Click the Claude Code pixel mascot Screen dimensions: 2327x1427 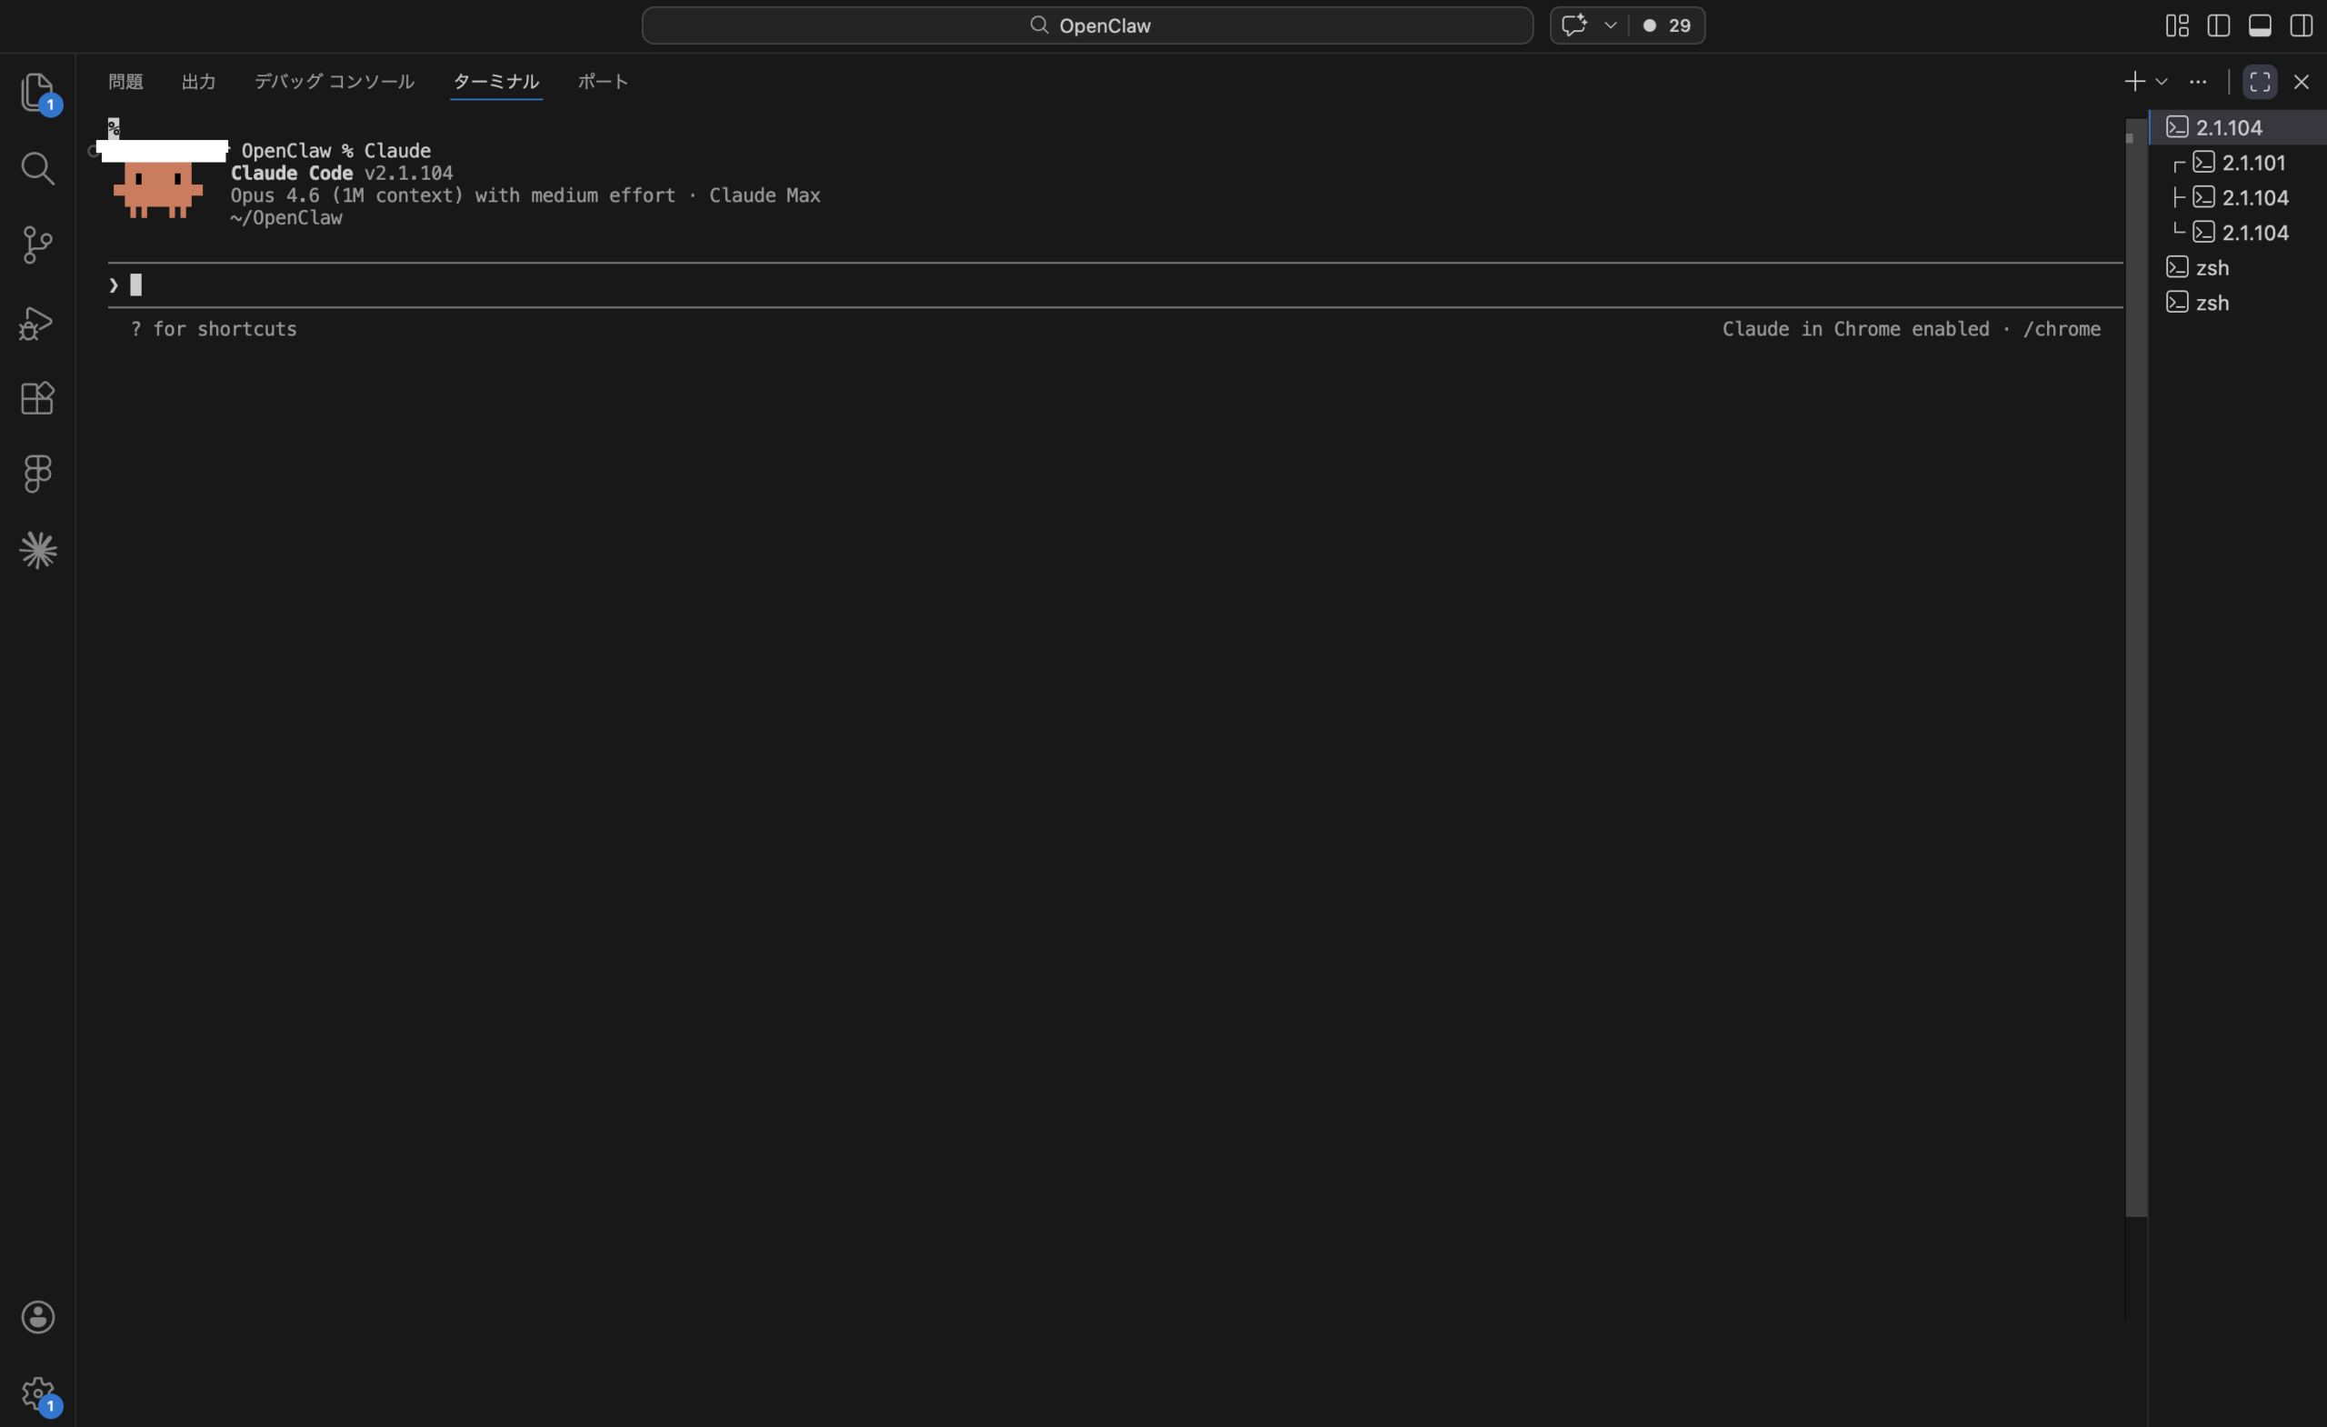[158, 189]
